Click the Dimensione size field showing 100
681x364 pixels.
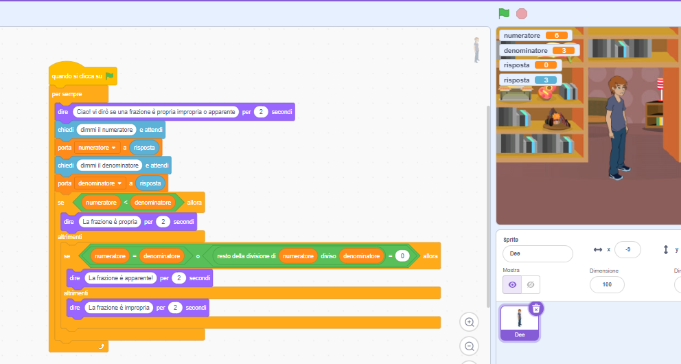click(607, 284)
